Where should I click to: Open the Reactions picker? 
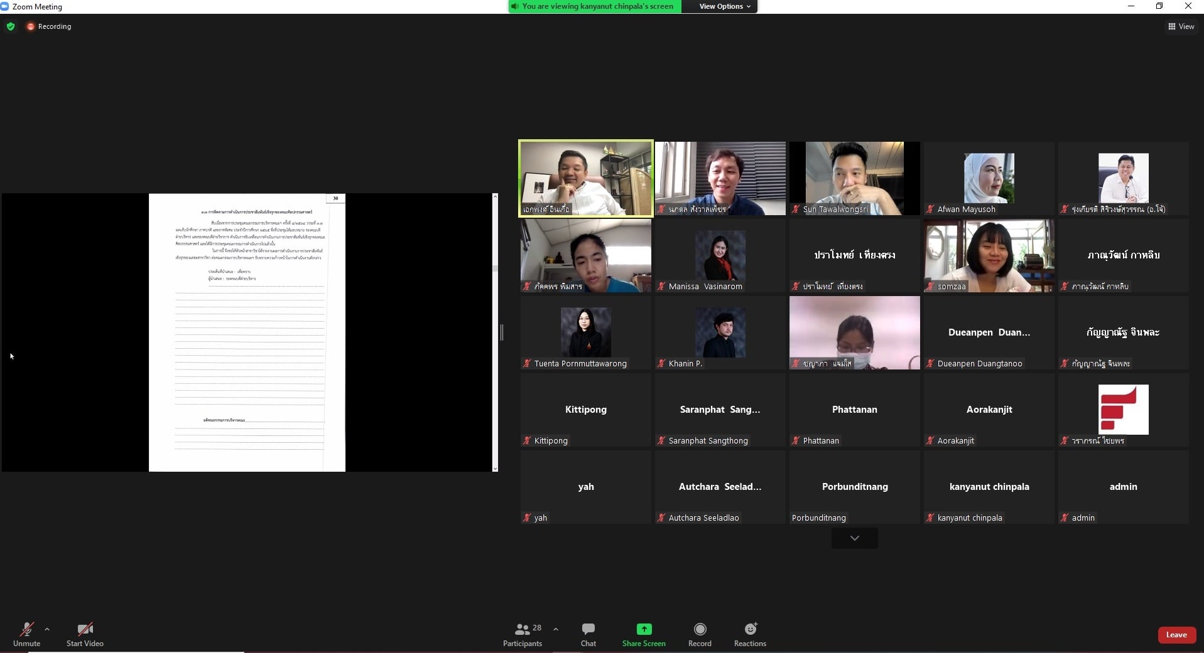tap(750, 629)
